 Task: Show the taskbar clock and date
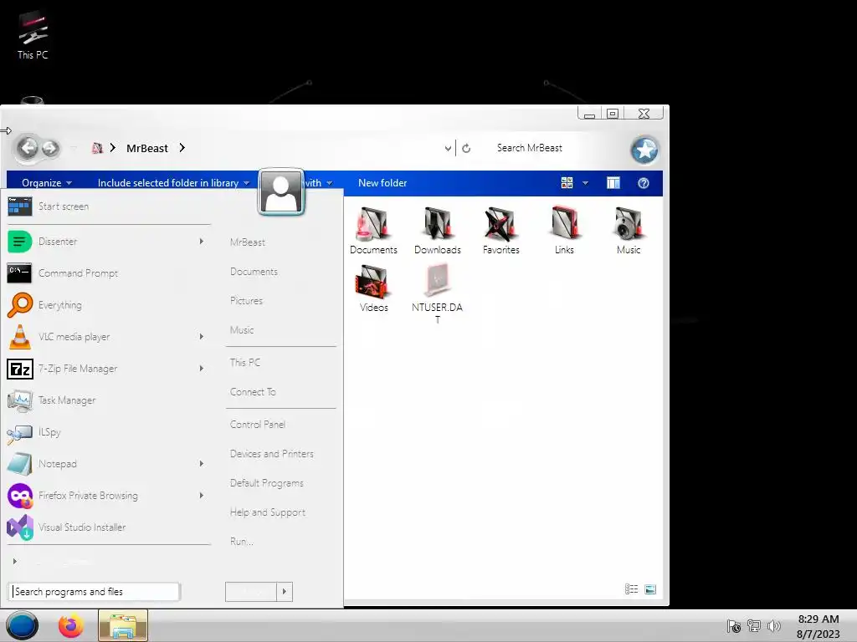click(x=819, y=626)
